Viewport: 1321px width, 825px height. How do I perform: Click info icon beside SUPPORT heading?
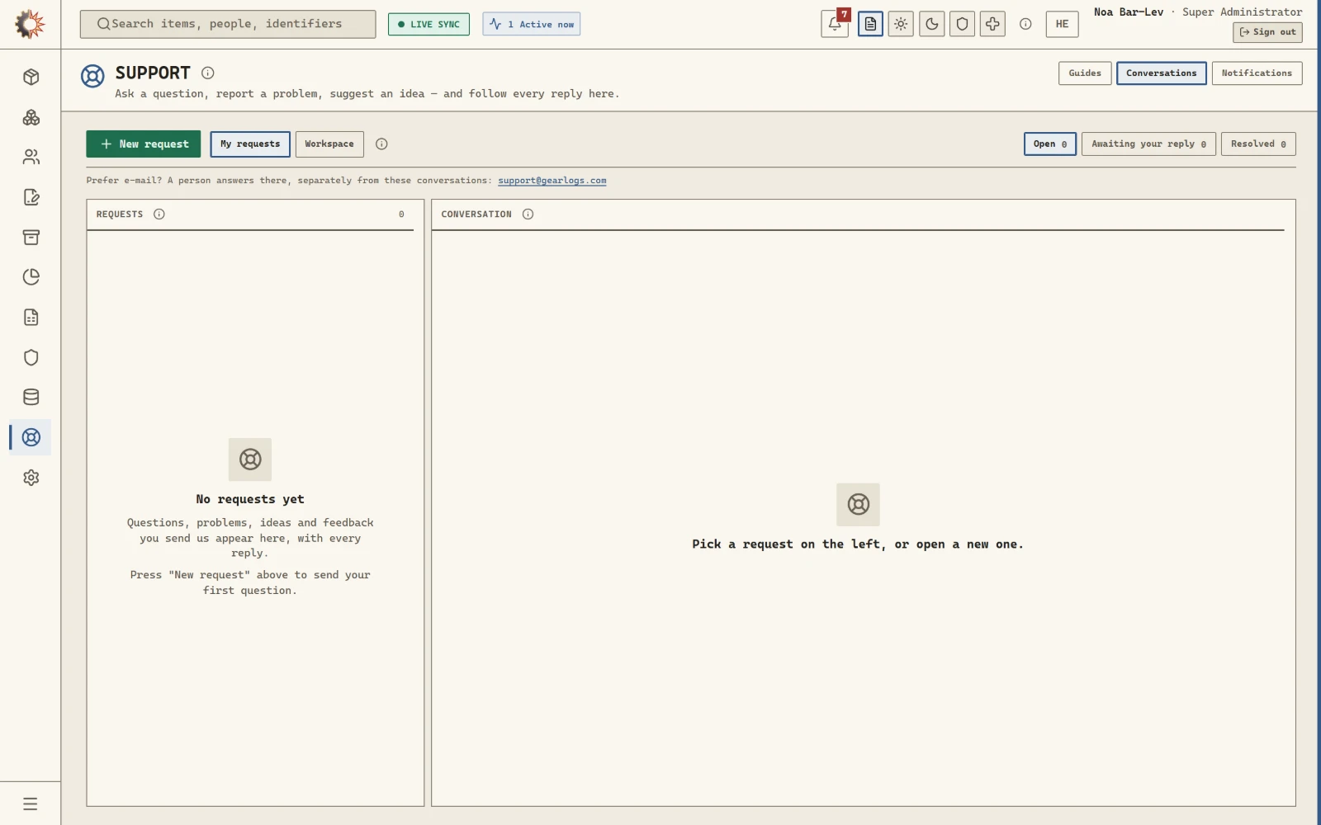click(x=208, y=73)
